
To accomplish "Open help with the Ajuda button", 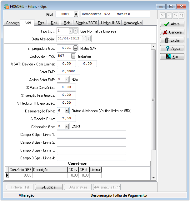I will point(172,48).
